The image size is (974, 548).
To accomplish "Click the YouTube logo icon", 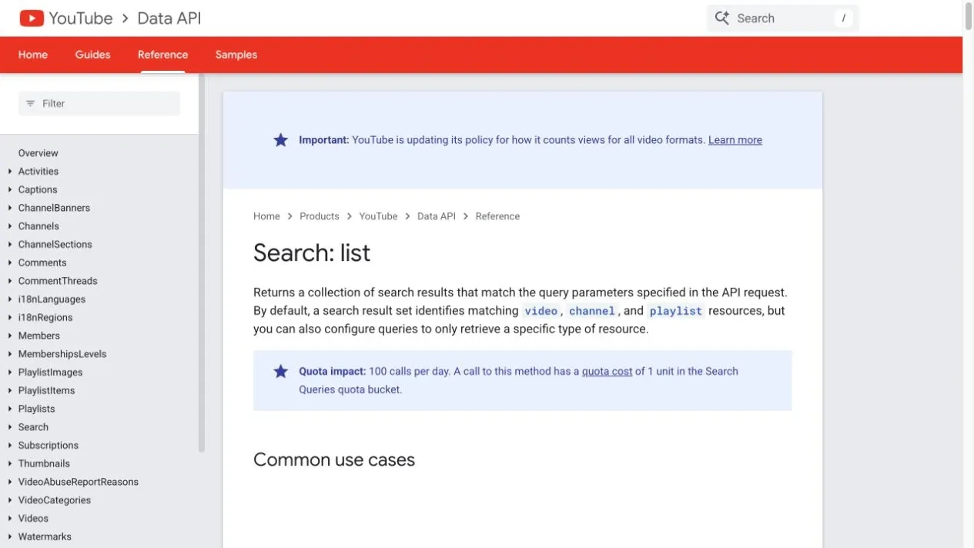I will point(32,18).
